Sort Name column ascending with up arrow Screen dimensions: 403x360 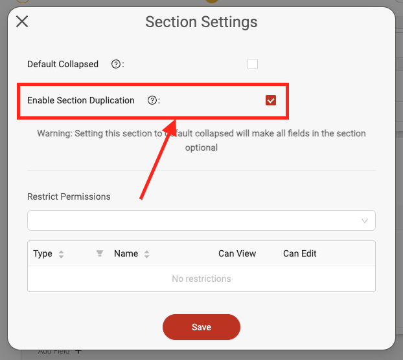(147, 252)
